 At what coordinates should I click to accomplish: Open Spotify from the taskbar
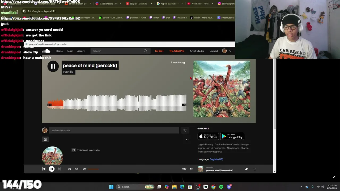221,187
